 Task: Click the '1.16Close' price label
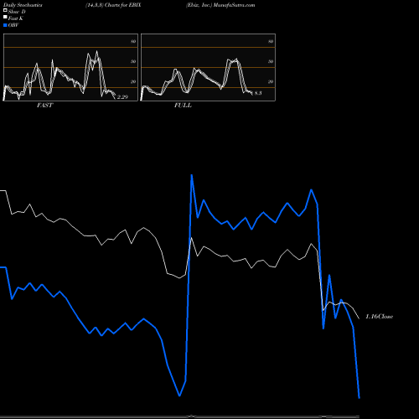pos(380,317)
